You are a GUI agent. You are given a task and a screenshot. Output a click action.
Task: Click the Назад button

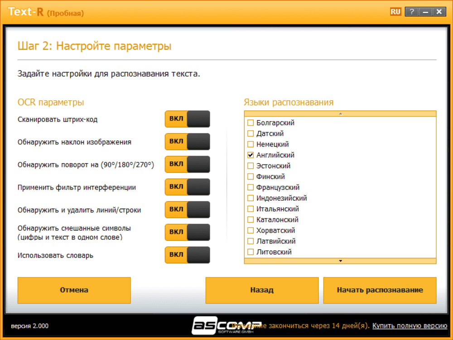click(x=262, y=290)
